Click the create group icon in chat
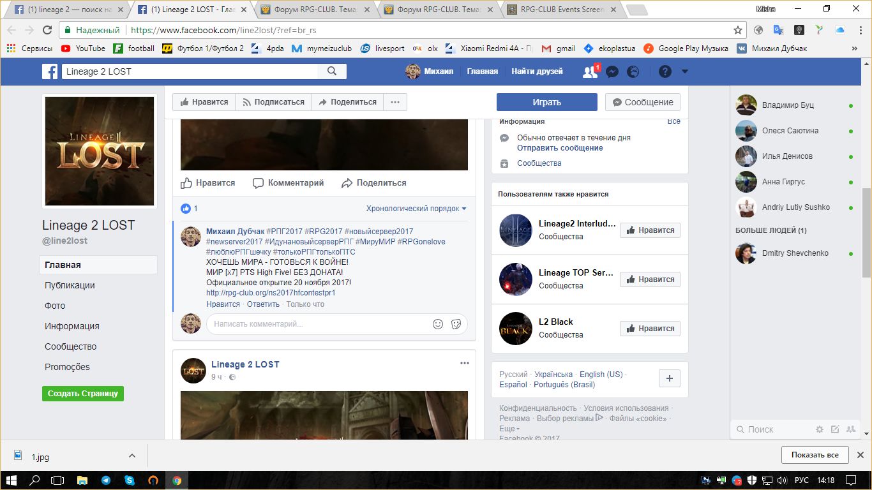This screenshot has width=872, height=490. click(851, 429)
